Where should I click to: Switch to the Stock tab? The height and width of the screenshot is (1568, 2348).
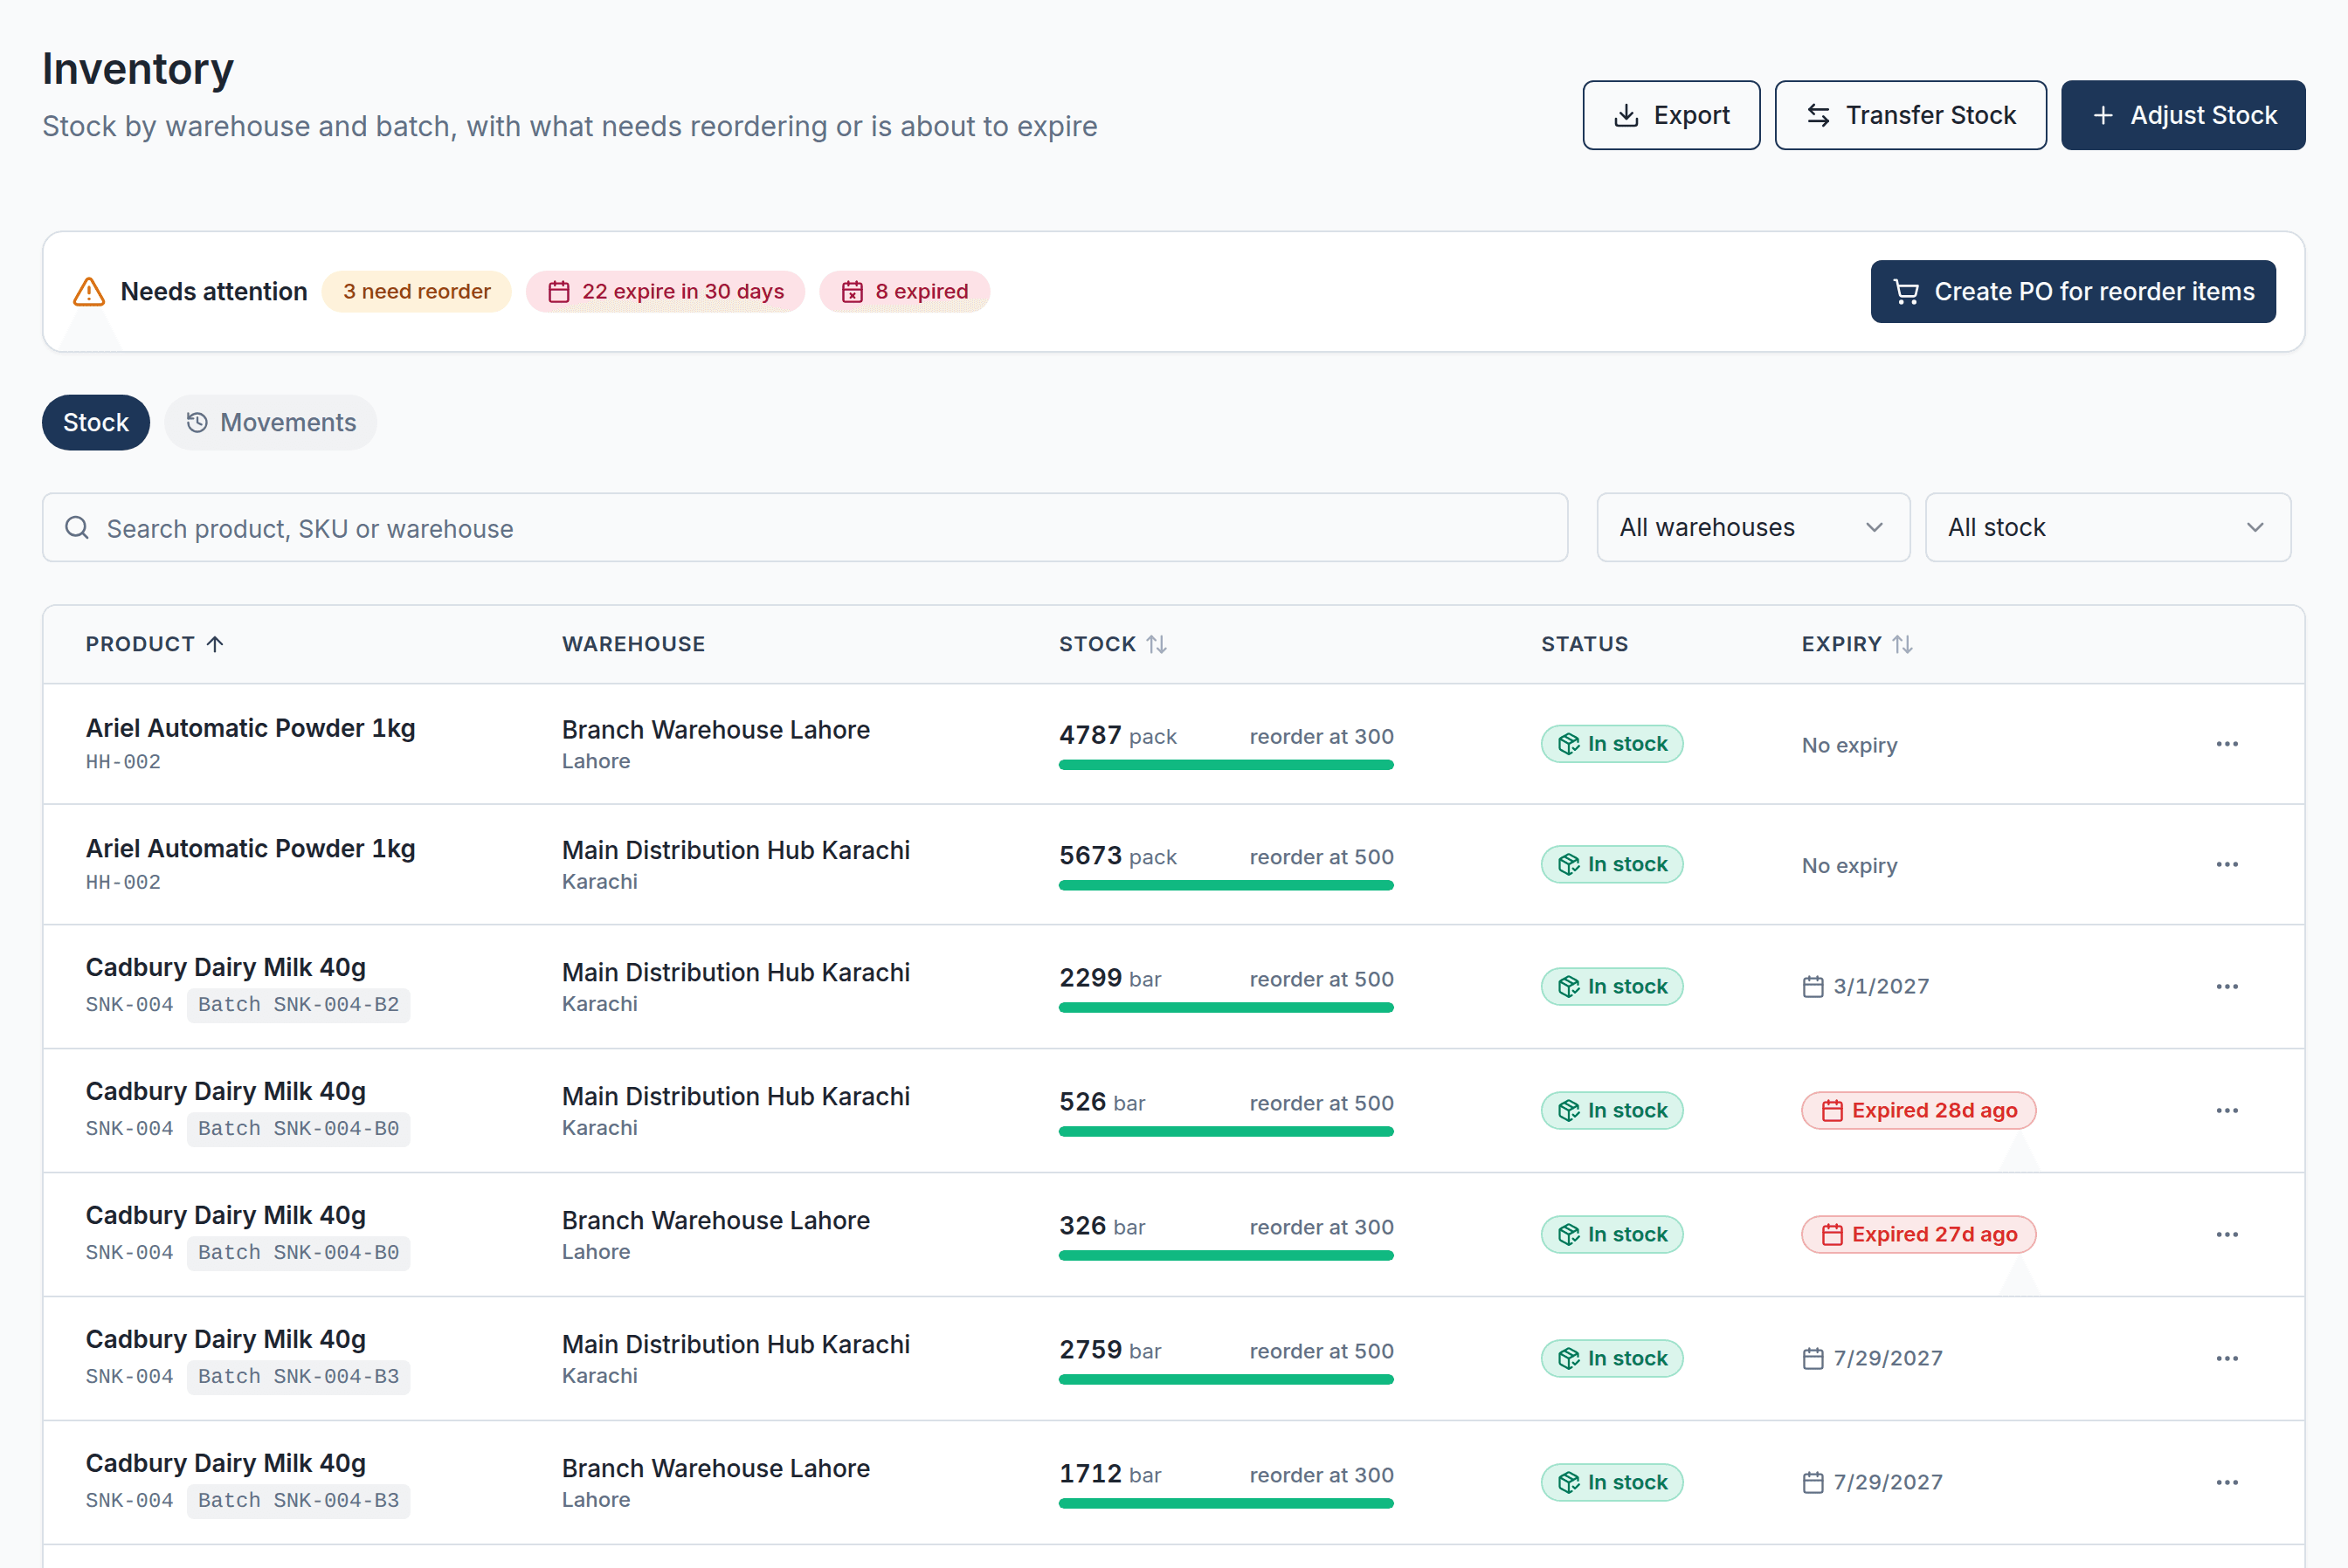tap(96, 422)
